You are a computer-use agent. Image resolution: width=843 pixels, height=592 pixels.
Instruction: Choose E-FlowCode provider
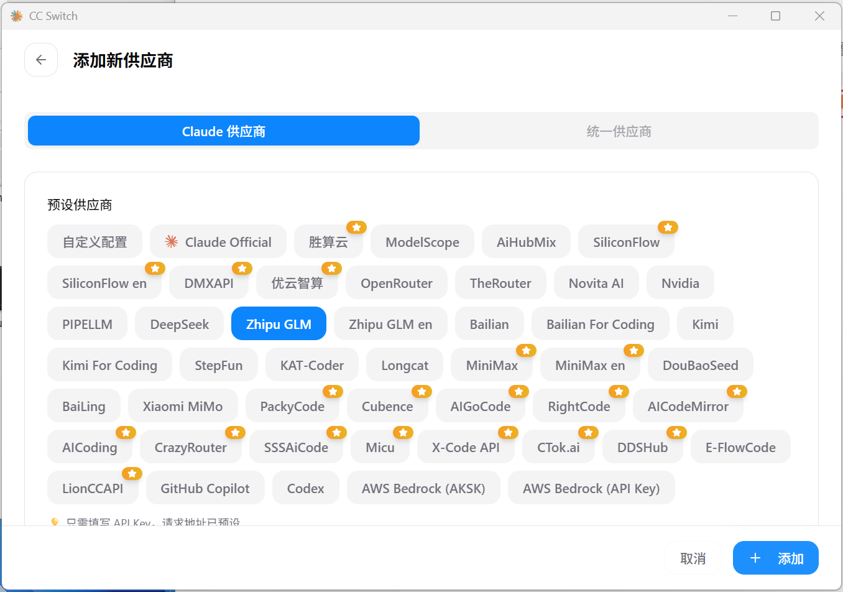(x=740, y=446)
